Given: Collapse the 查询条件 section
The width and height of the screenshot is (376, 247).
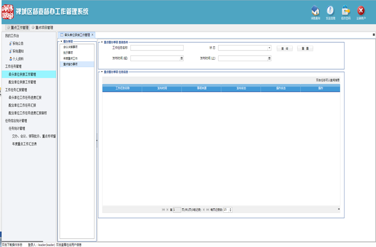Looking at the screenshot, I should coord(102,42).
